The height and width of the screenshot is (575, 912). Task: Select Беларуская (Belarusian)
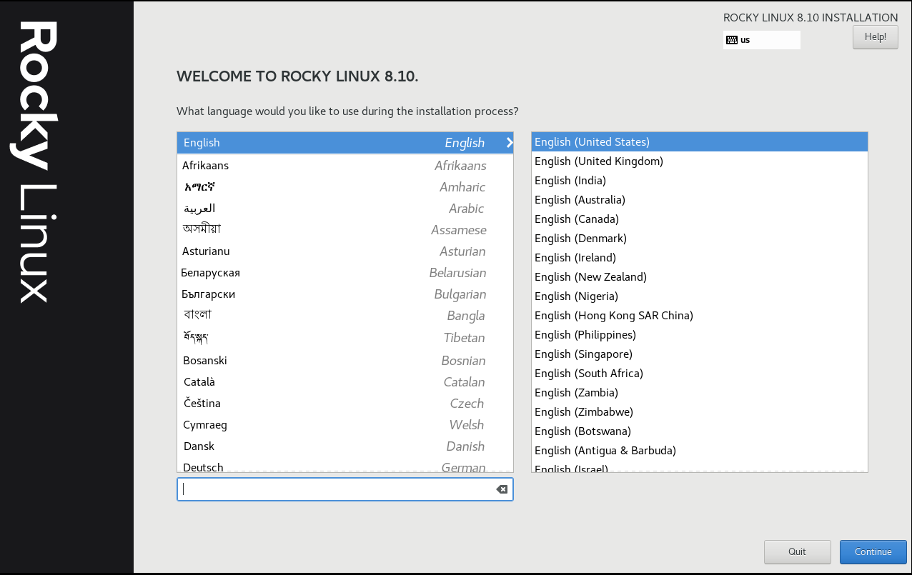coord(345,272)
